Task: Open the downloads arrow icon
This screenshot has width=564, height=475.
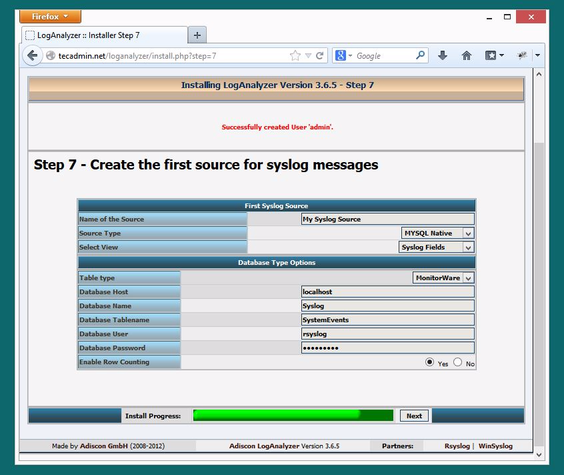Action: point(443,55)
